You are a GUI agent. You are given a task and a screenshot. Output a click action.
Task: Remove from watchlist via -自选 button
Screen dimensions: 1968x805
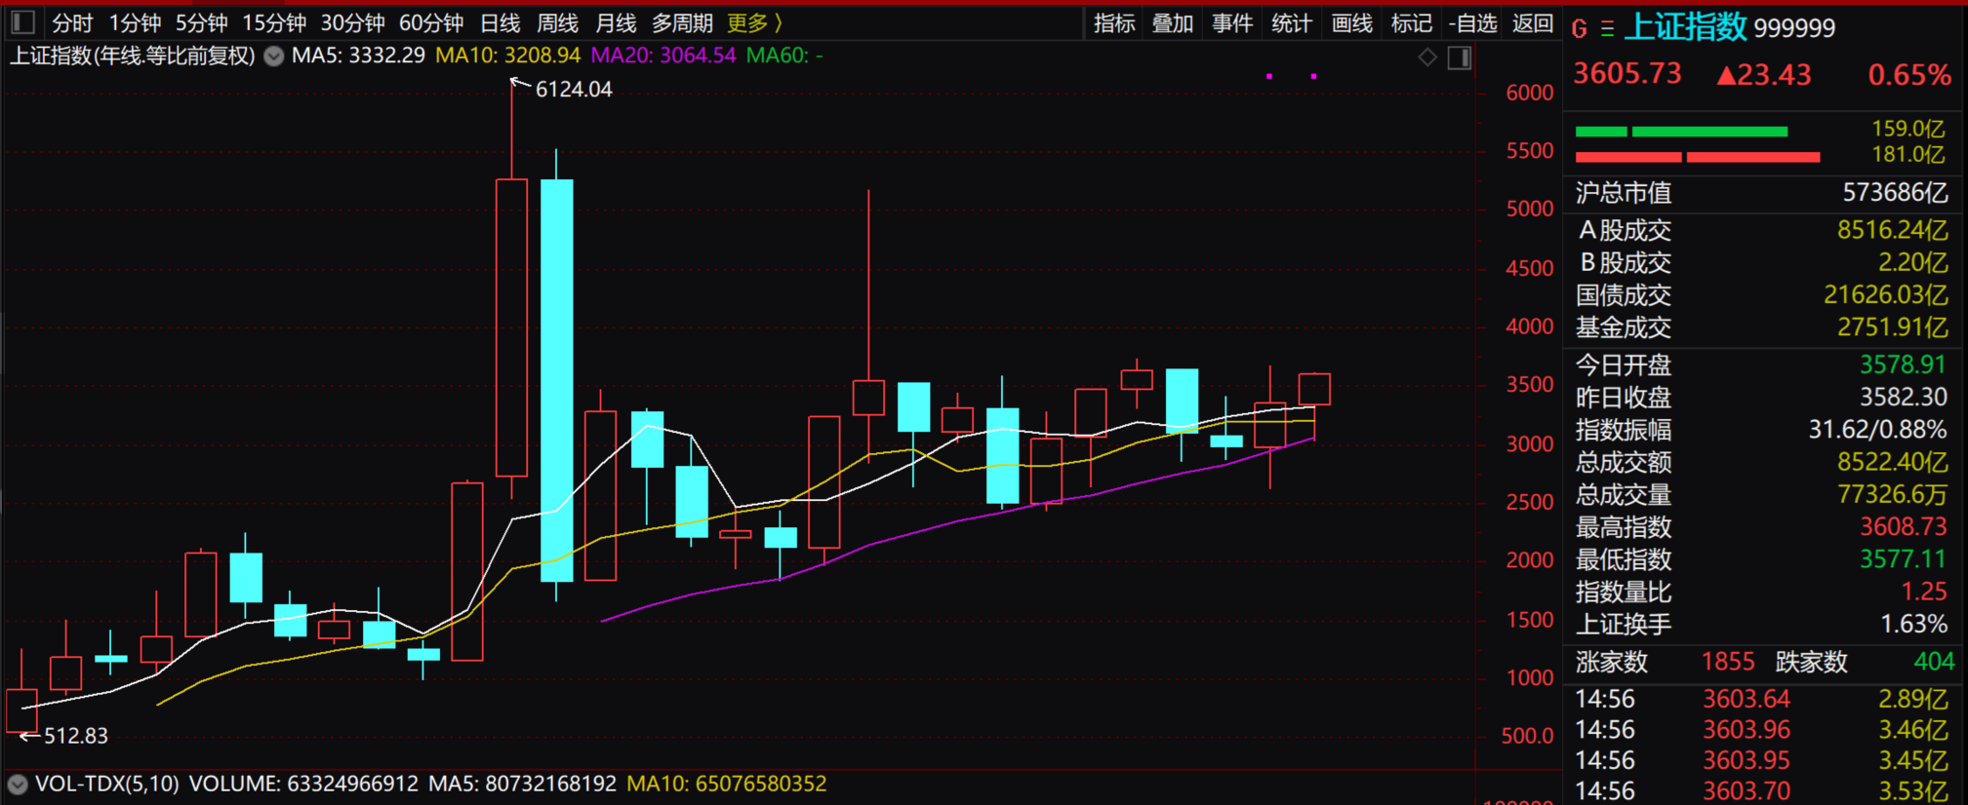coord(1472,23)
